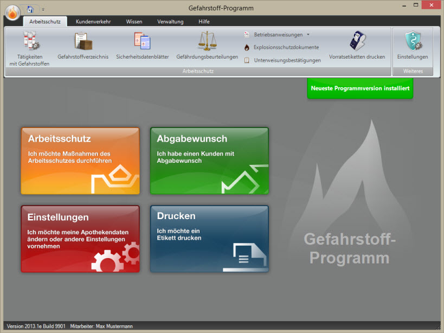Click Version 2013.1e Build 9901 status text
This screenshot has width=444, height=333.
tap(36, 326)
